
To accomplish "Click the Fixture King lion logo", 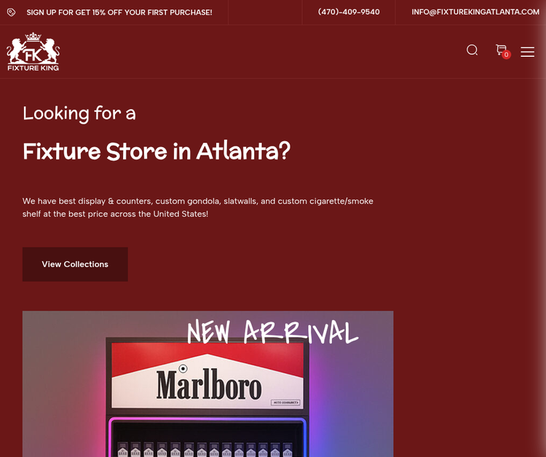I will [33, 52].
